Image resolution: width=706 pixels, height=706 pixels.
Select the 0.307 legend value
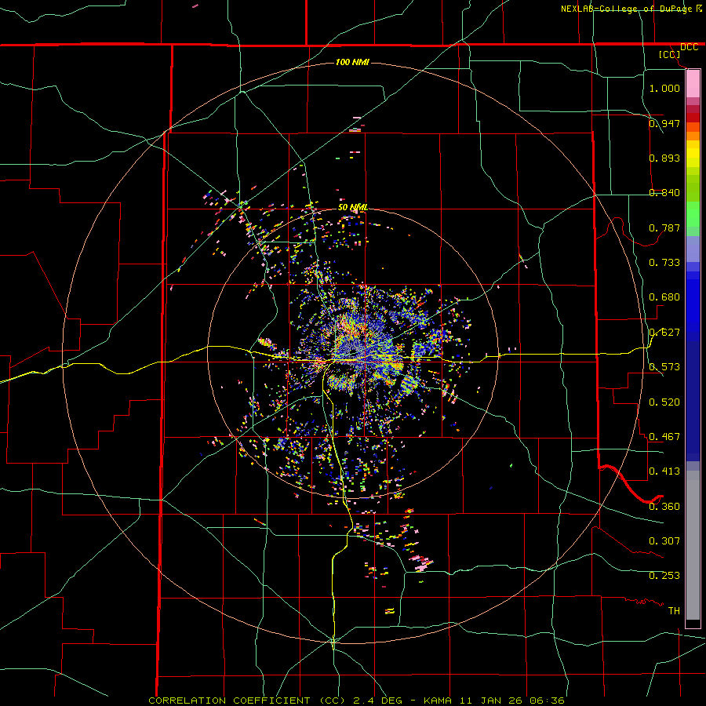(x=664, y=541)
